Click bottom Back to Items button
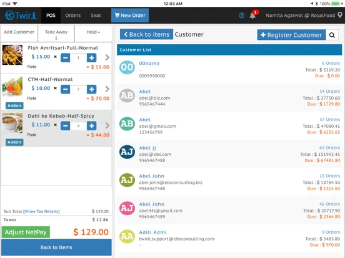This screenshot has width=345, height=258. coord(56,247)
